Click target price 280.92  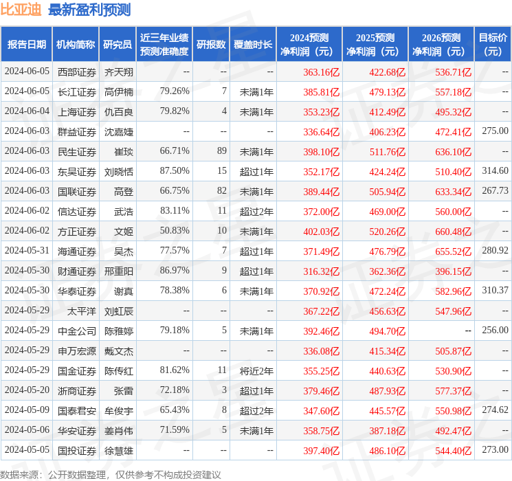[x=495, y=250]
